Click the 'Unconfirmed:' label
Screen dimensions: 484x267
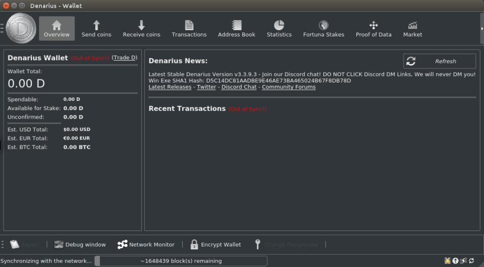click(x=26, y=117)
